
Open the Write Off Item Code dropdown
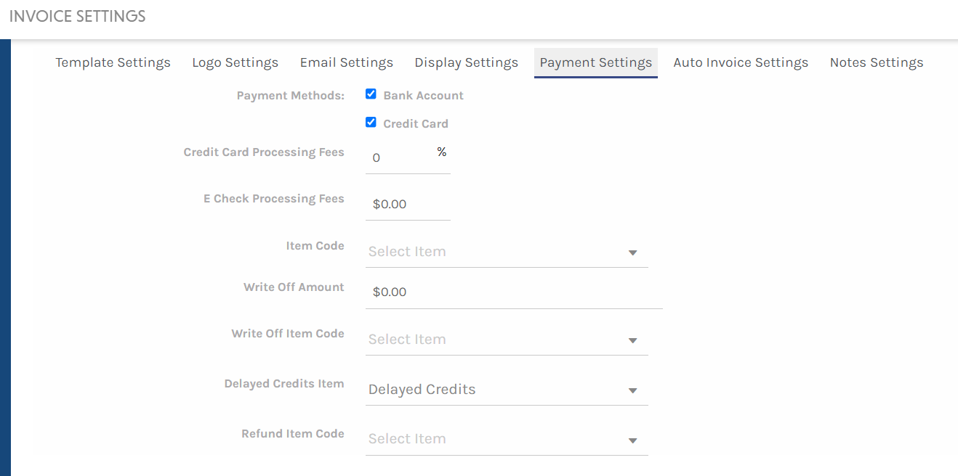[x=507, y=340]
